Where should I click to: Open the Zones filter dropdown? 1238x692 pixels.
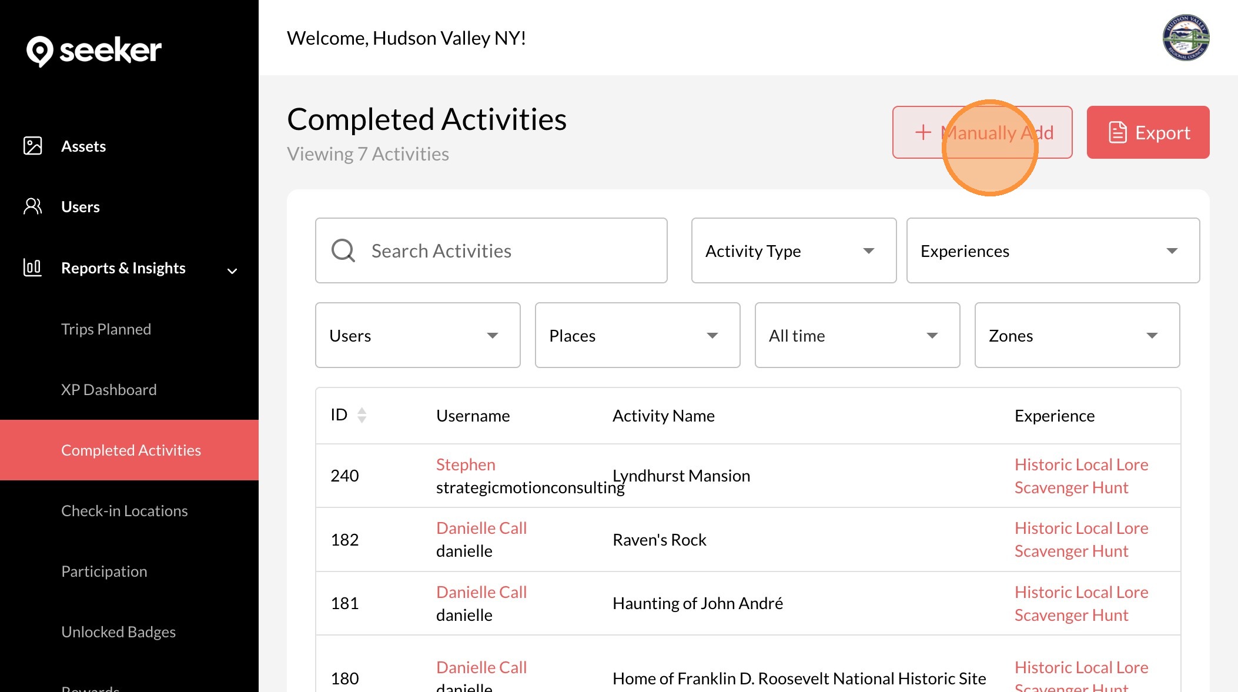point(1076,335)
